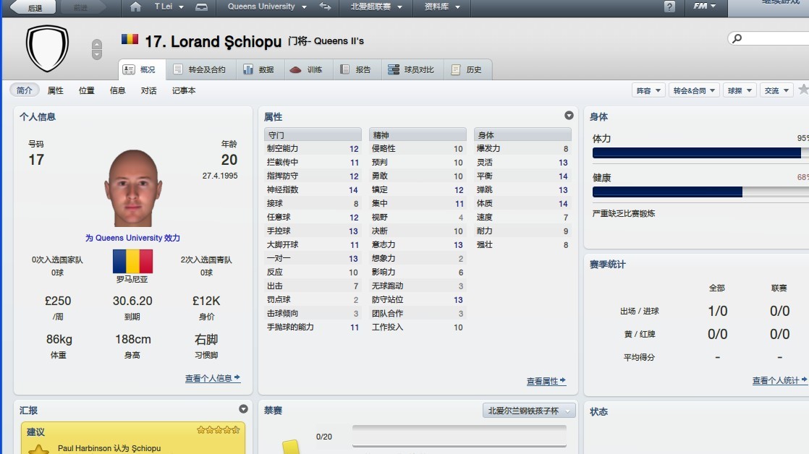
Task: Open the 报告 reports tab
Action: coord(357,69)
